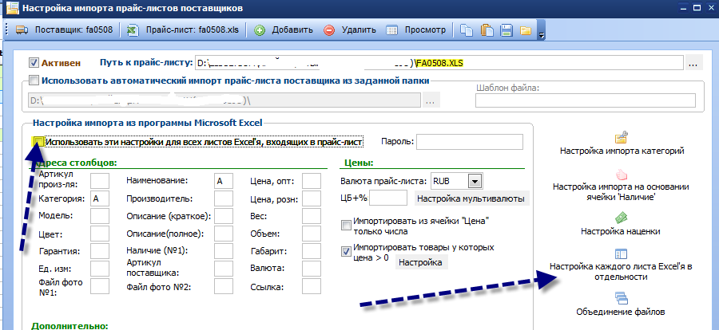Click the copy settings toolbar icon
The width and height of the screenshot is (719, 330).
467,30
